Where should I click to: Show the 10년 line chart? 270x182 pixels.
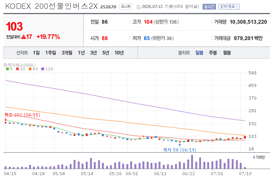pyautogui.click(x=119, y=53)
